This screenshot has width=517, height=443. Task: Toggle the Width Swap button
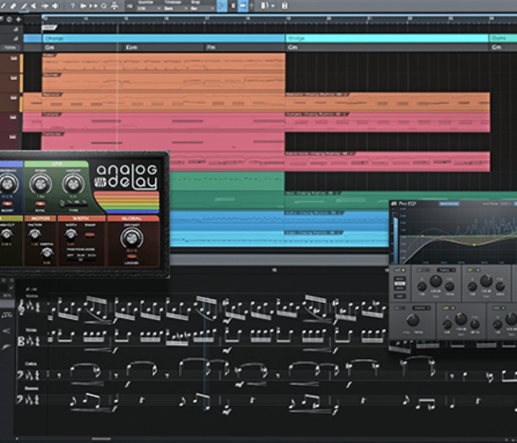[x=90, y=235]
